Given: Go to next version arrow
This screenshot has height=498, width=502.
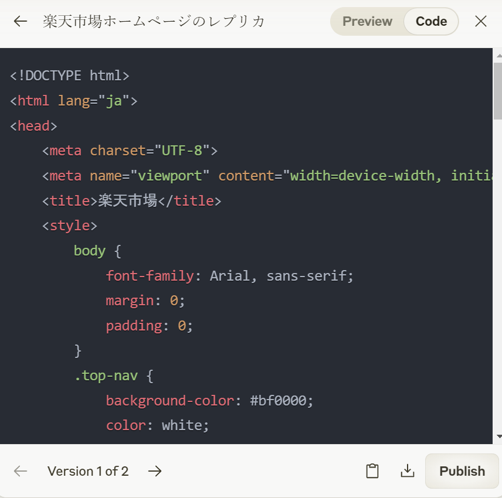Looking at the screenshot, I should click(x=155, y=471).
